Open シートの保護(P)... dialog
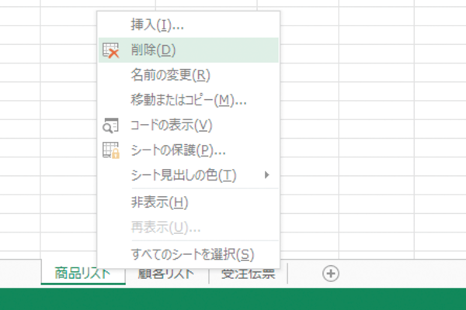This screenshot has width=466, height=310. click(189, 150)
